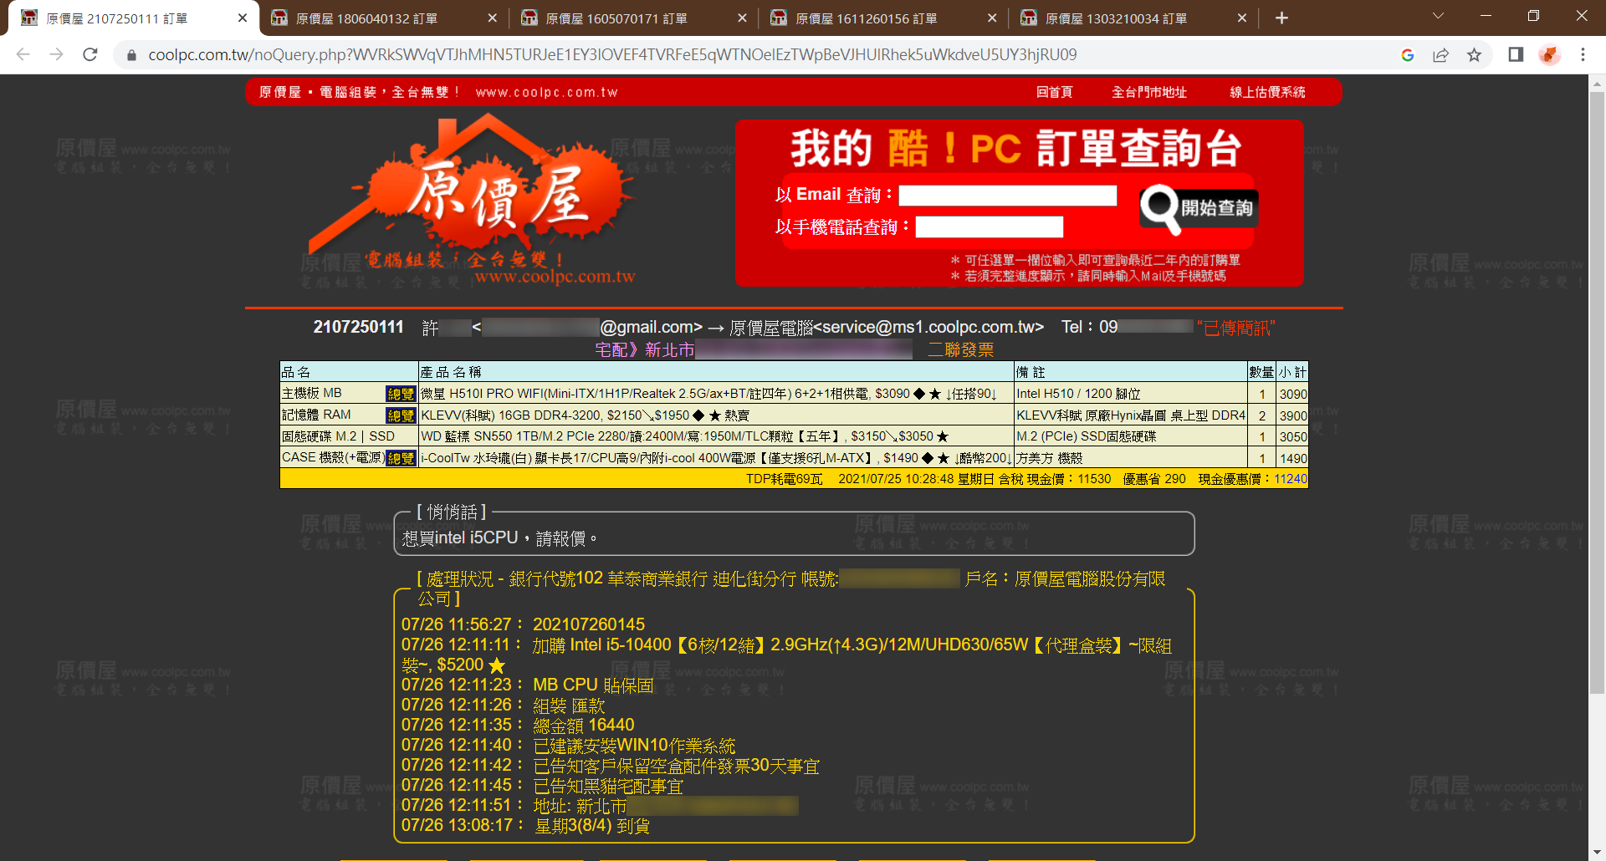This screenshot has width=1606, height=861.
Task: Bookmark this page with the star icon
Action: pyautogui.click(x=1474, y=55)
